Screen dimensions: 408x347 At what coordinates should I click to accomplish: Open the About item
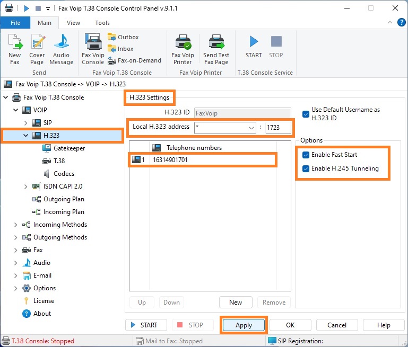[42, 314]
